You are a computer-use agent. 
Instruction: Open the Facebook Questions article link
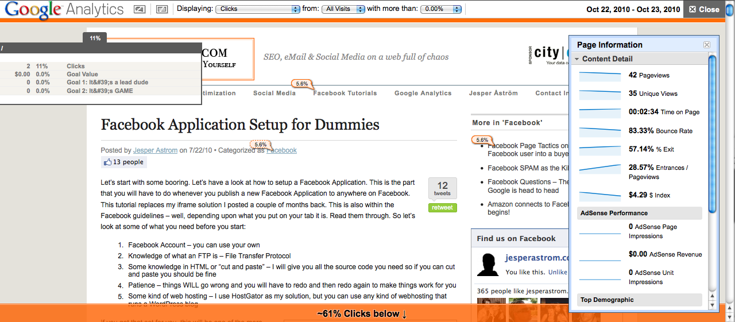point(528,186)
